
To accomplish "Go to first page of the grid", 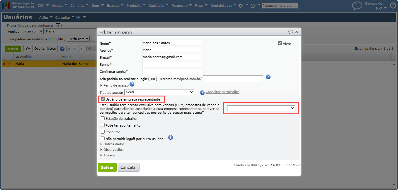I will pos(69,49).
